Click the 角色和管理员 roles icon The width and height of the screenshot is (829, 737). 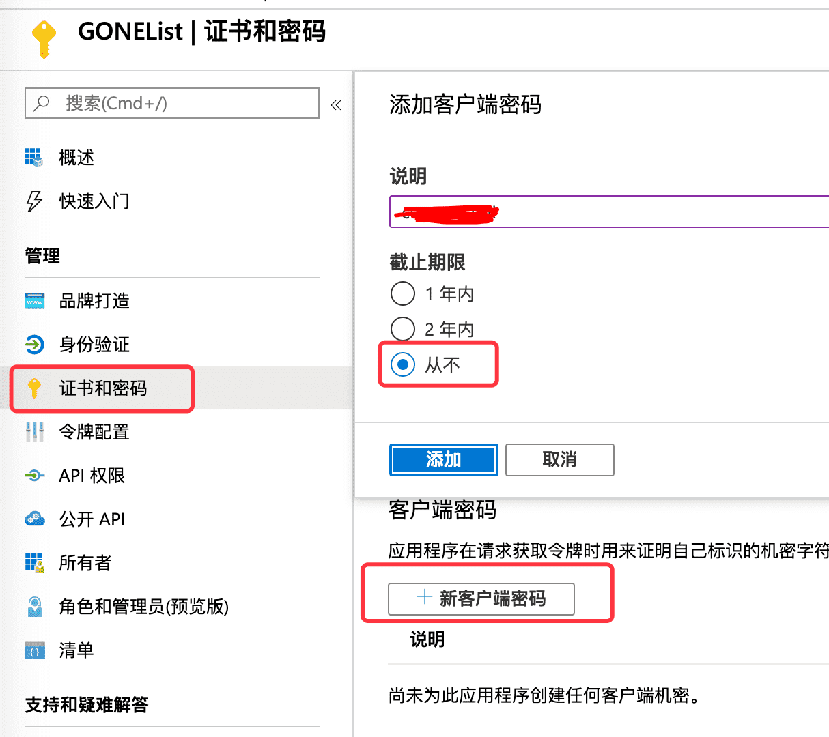click(35, 607)
